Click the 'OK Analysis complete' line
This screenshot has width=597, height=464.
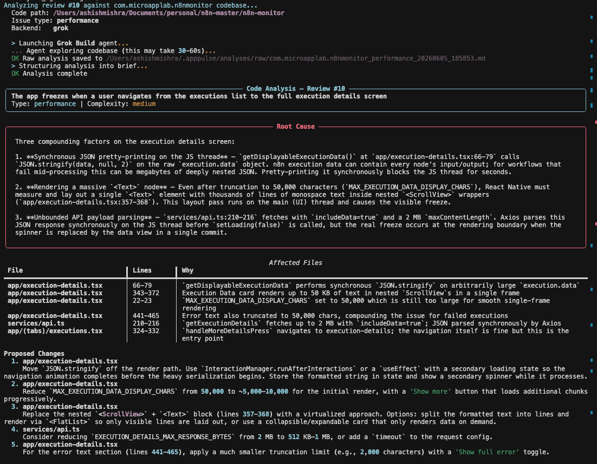pos(49,74)
